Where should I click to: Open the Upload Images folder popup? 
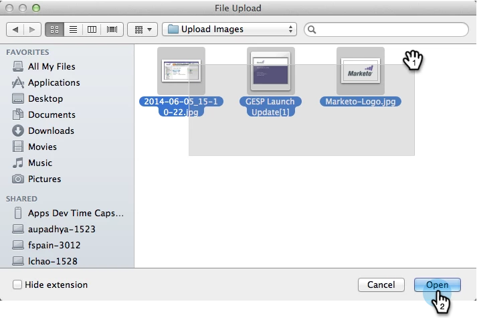click(x=229, y=29)
